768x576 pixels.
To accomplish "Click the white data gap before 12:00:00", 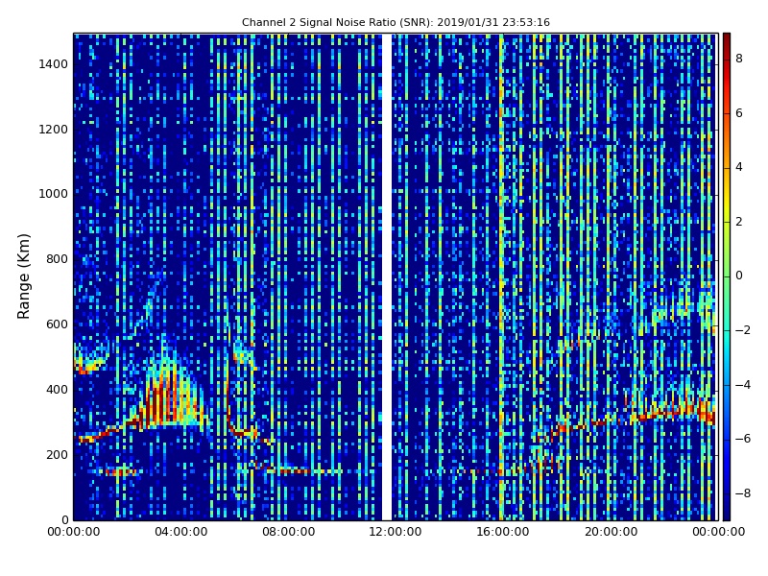I will (x=387, y=276).
